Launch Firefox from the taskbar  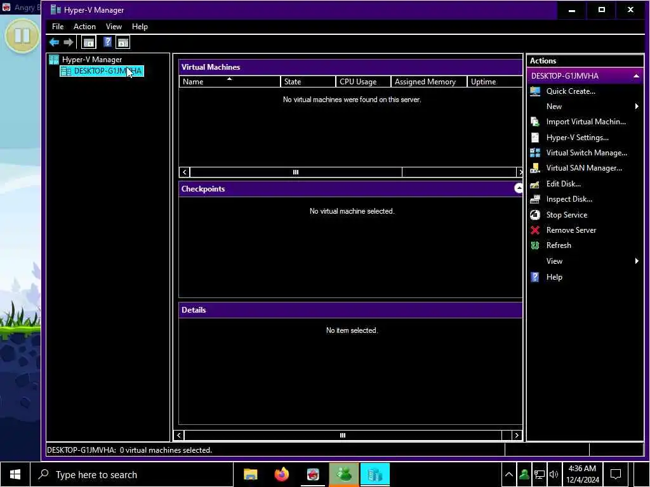[281, 474]
